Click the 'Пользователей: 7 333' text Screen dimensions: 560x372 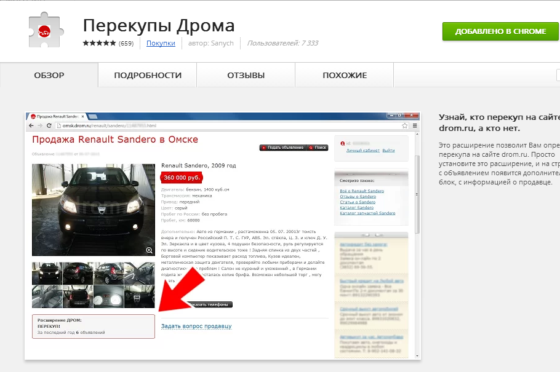coord(282,43)
